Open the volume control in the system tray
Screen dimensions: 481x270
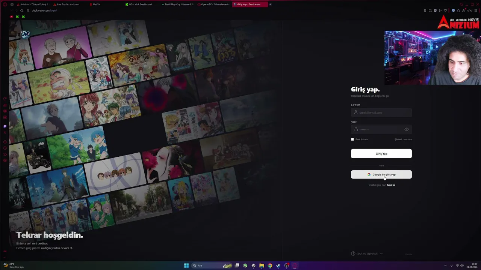click(462, 265)
